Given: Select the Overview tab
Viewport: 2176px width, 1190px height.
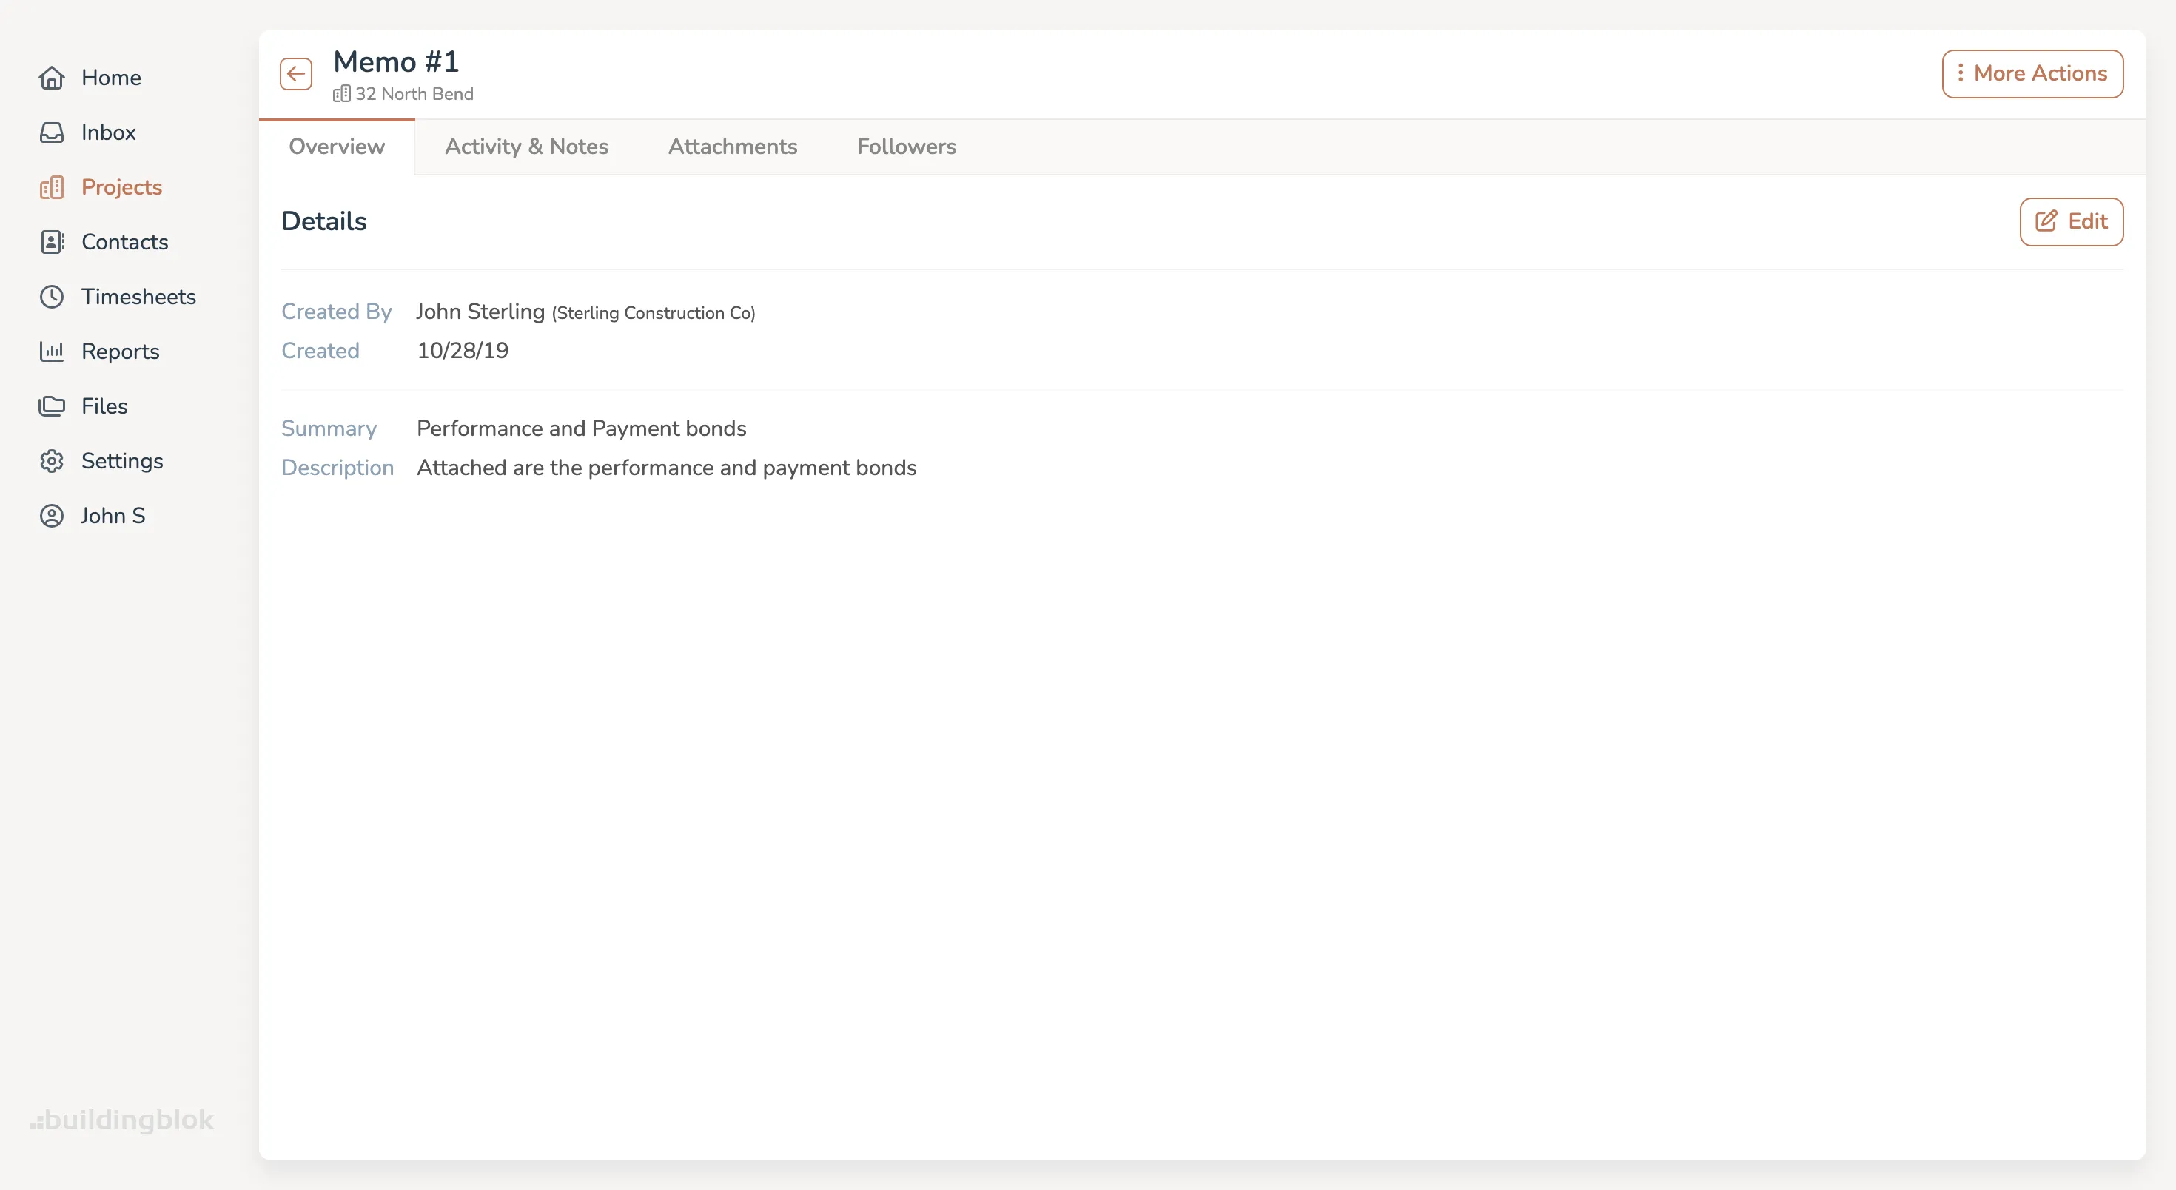Looking at the screenshot, I should coord(336,146).
